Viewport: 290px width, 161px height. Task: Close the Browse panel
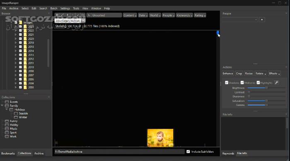pyautogui.click(x=49, y=14)
